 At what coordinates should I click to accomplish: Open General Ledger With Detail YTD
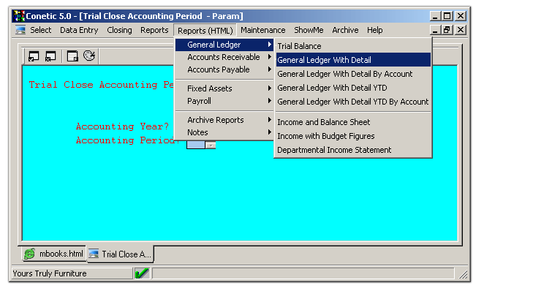pyautogui.click(x=332, y=88)
